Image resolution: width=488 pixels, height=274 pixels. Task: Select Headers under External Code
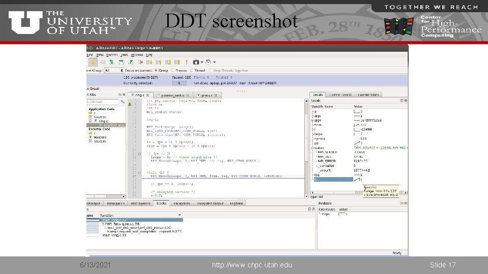tap(100, 138)
